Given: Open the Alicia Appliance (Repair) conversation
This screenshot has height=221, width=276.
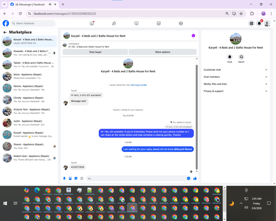Looking at the screenshot, I should point(29,76).
